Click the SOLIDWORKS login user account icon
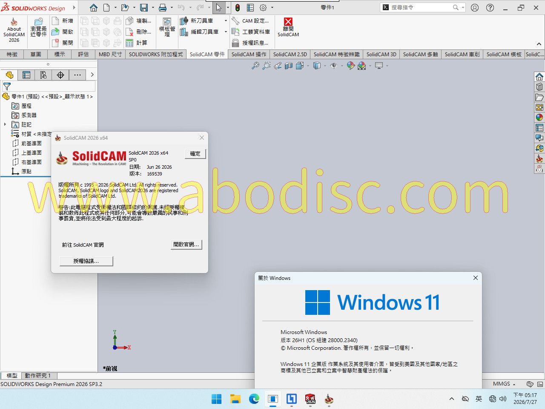This screenshot has width=545, height=409. 475,8
